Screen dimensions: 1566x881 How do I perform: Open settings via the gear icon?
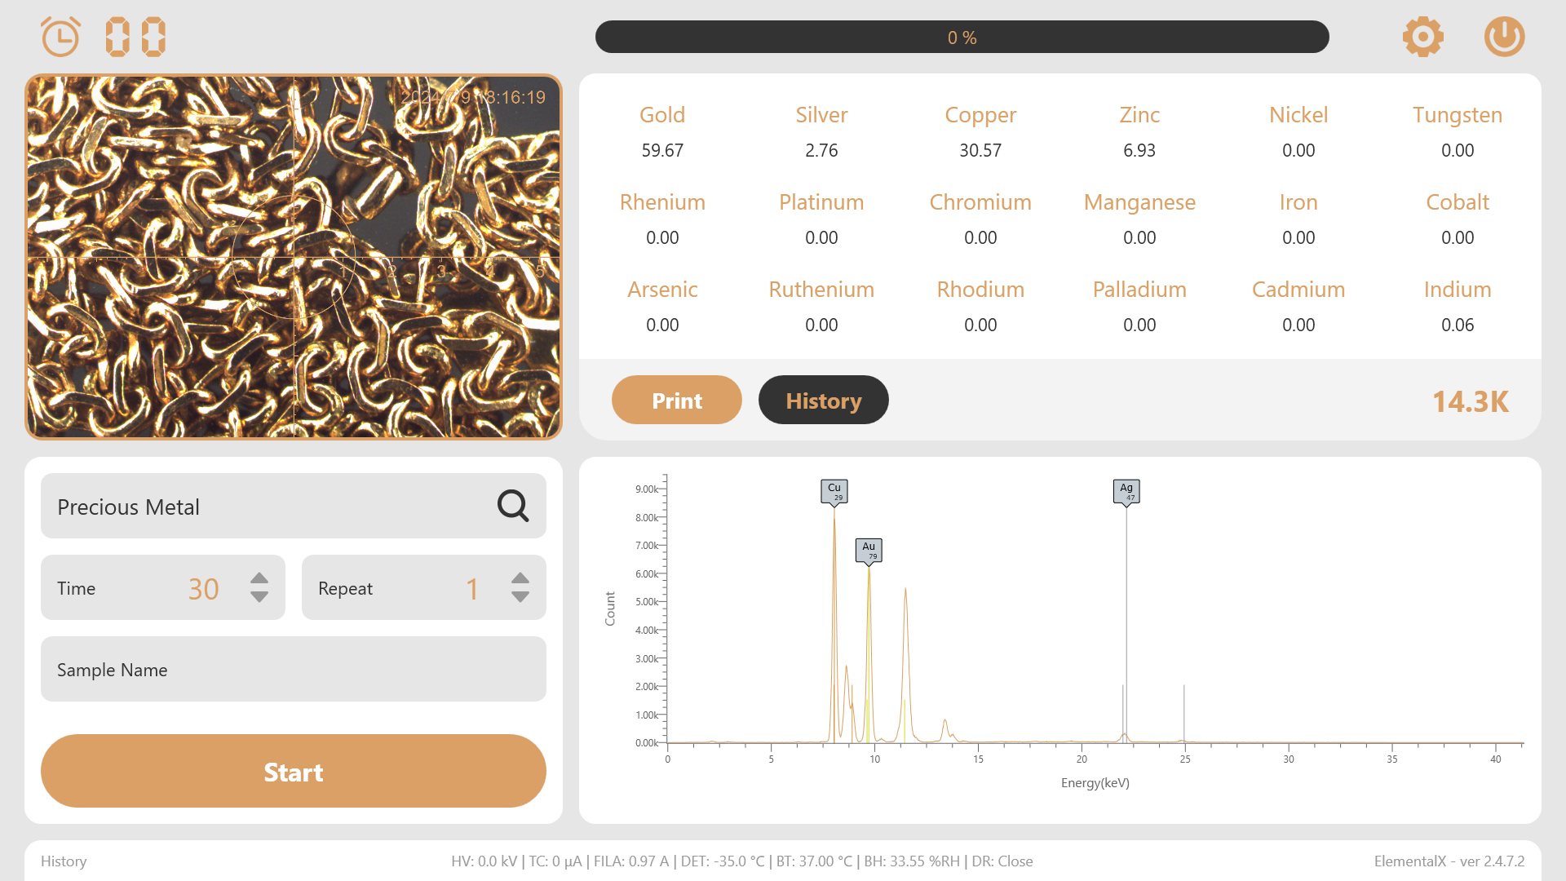pos(1422,37)
